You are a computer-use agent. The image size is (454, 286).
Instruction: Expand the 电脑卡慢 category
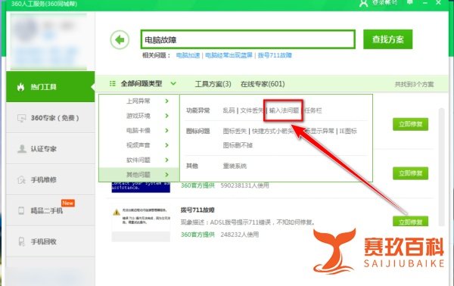click(x=139, y=131)
